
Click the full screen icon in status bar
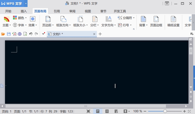[x=88, y=111]
